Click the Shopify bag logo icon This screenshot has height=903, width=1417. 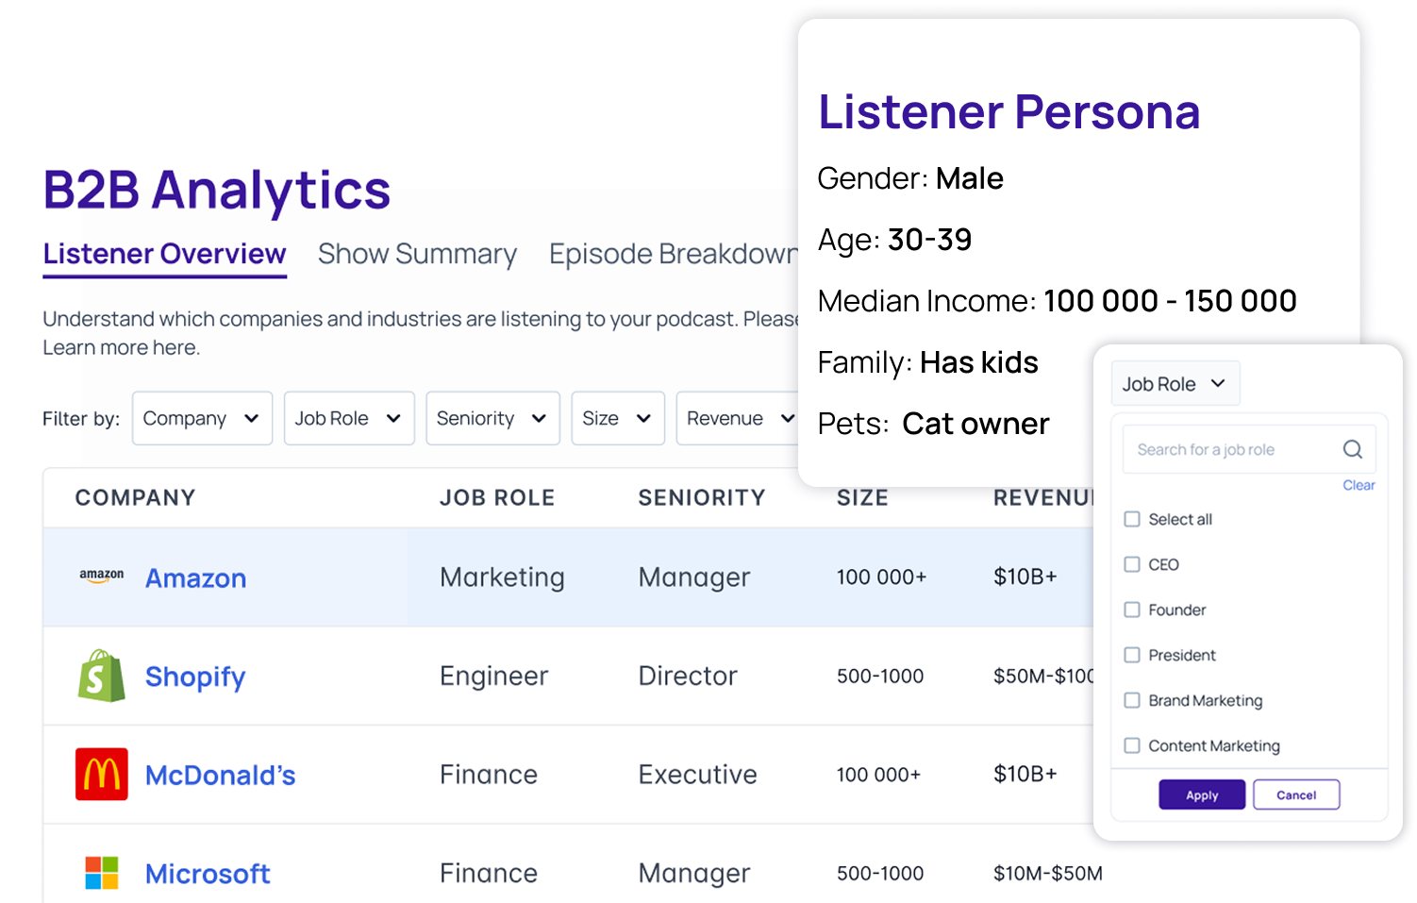coord(102,676)
